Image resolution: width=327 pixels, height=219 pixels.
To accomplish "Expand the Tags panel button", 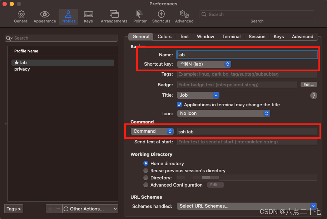I will point(14,209).
